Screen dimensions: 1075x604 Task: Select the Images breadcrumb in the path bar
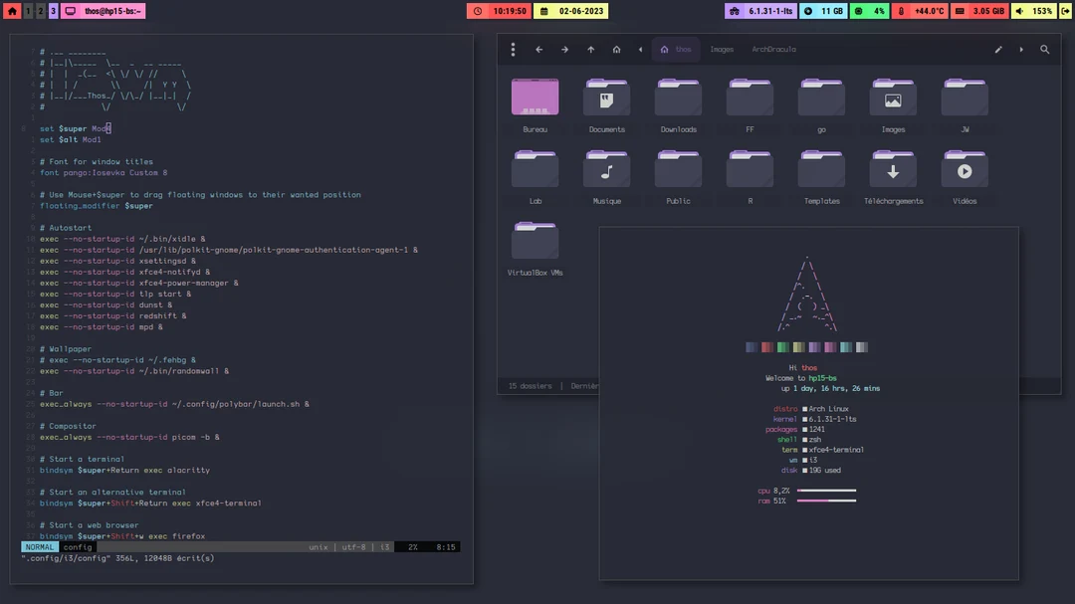tap(722, 49)
